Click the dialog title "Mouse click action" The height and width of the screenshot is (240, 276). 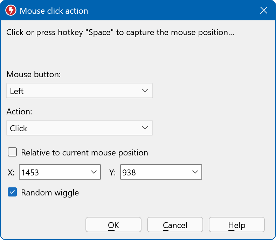(x=54, y=11)
